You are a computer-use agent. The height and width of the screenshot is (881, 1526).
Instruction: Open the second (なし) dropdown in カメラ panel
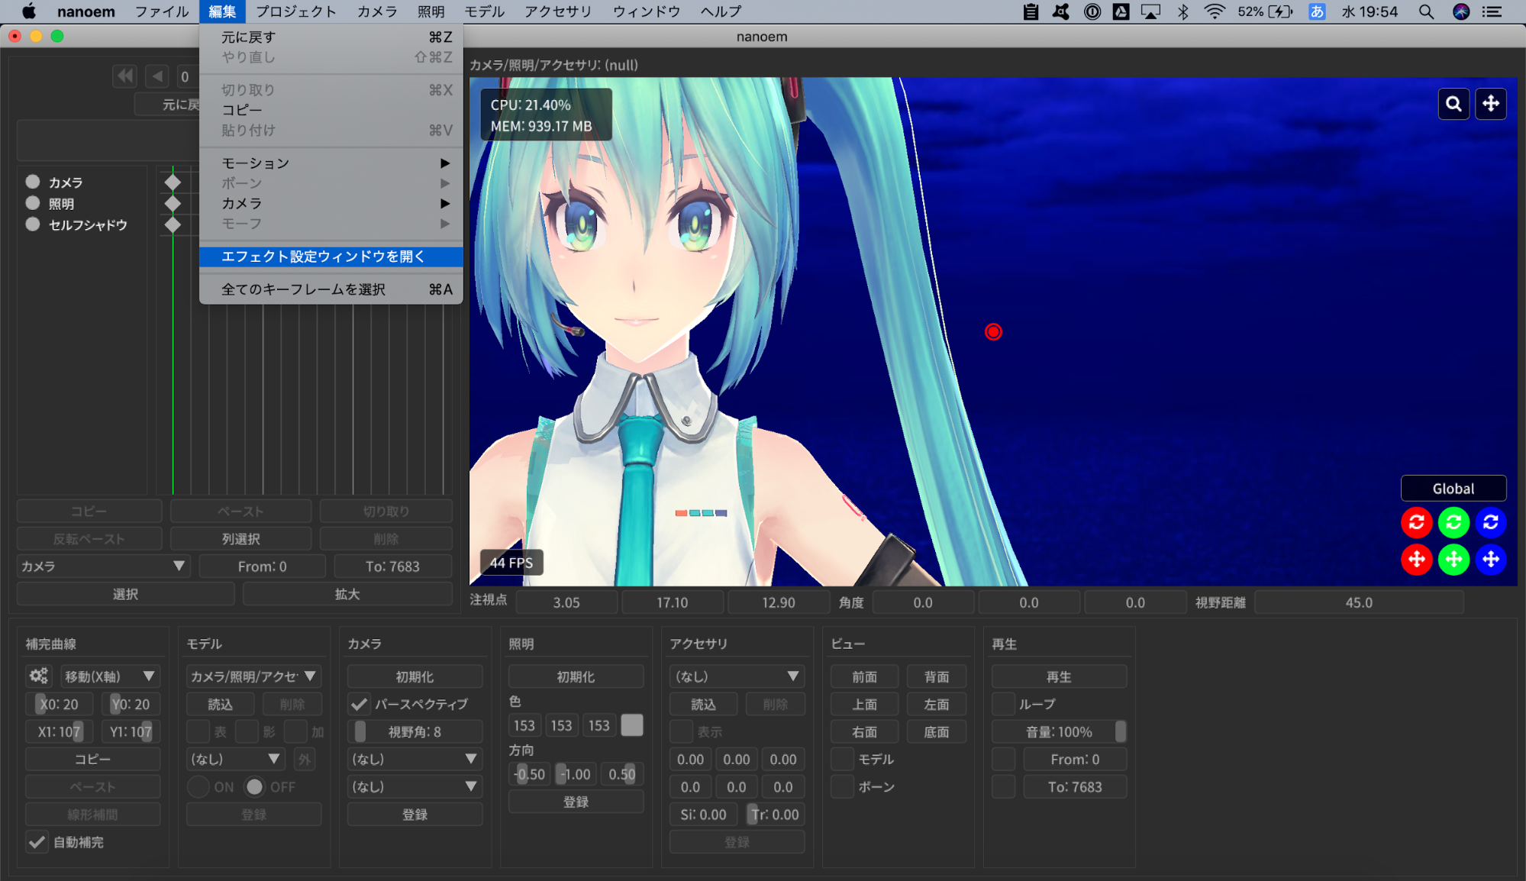point(415,786)
